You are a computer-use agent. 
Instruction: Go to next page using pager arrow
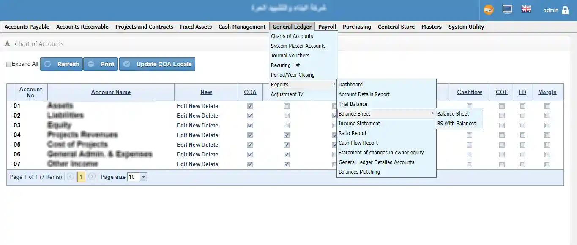click(92, 177)
